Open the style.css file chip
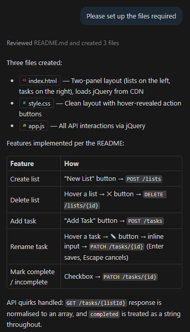Screen dimensions: 190x332 click(36, 103)
